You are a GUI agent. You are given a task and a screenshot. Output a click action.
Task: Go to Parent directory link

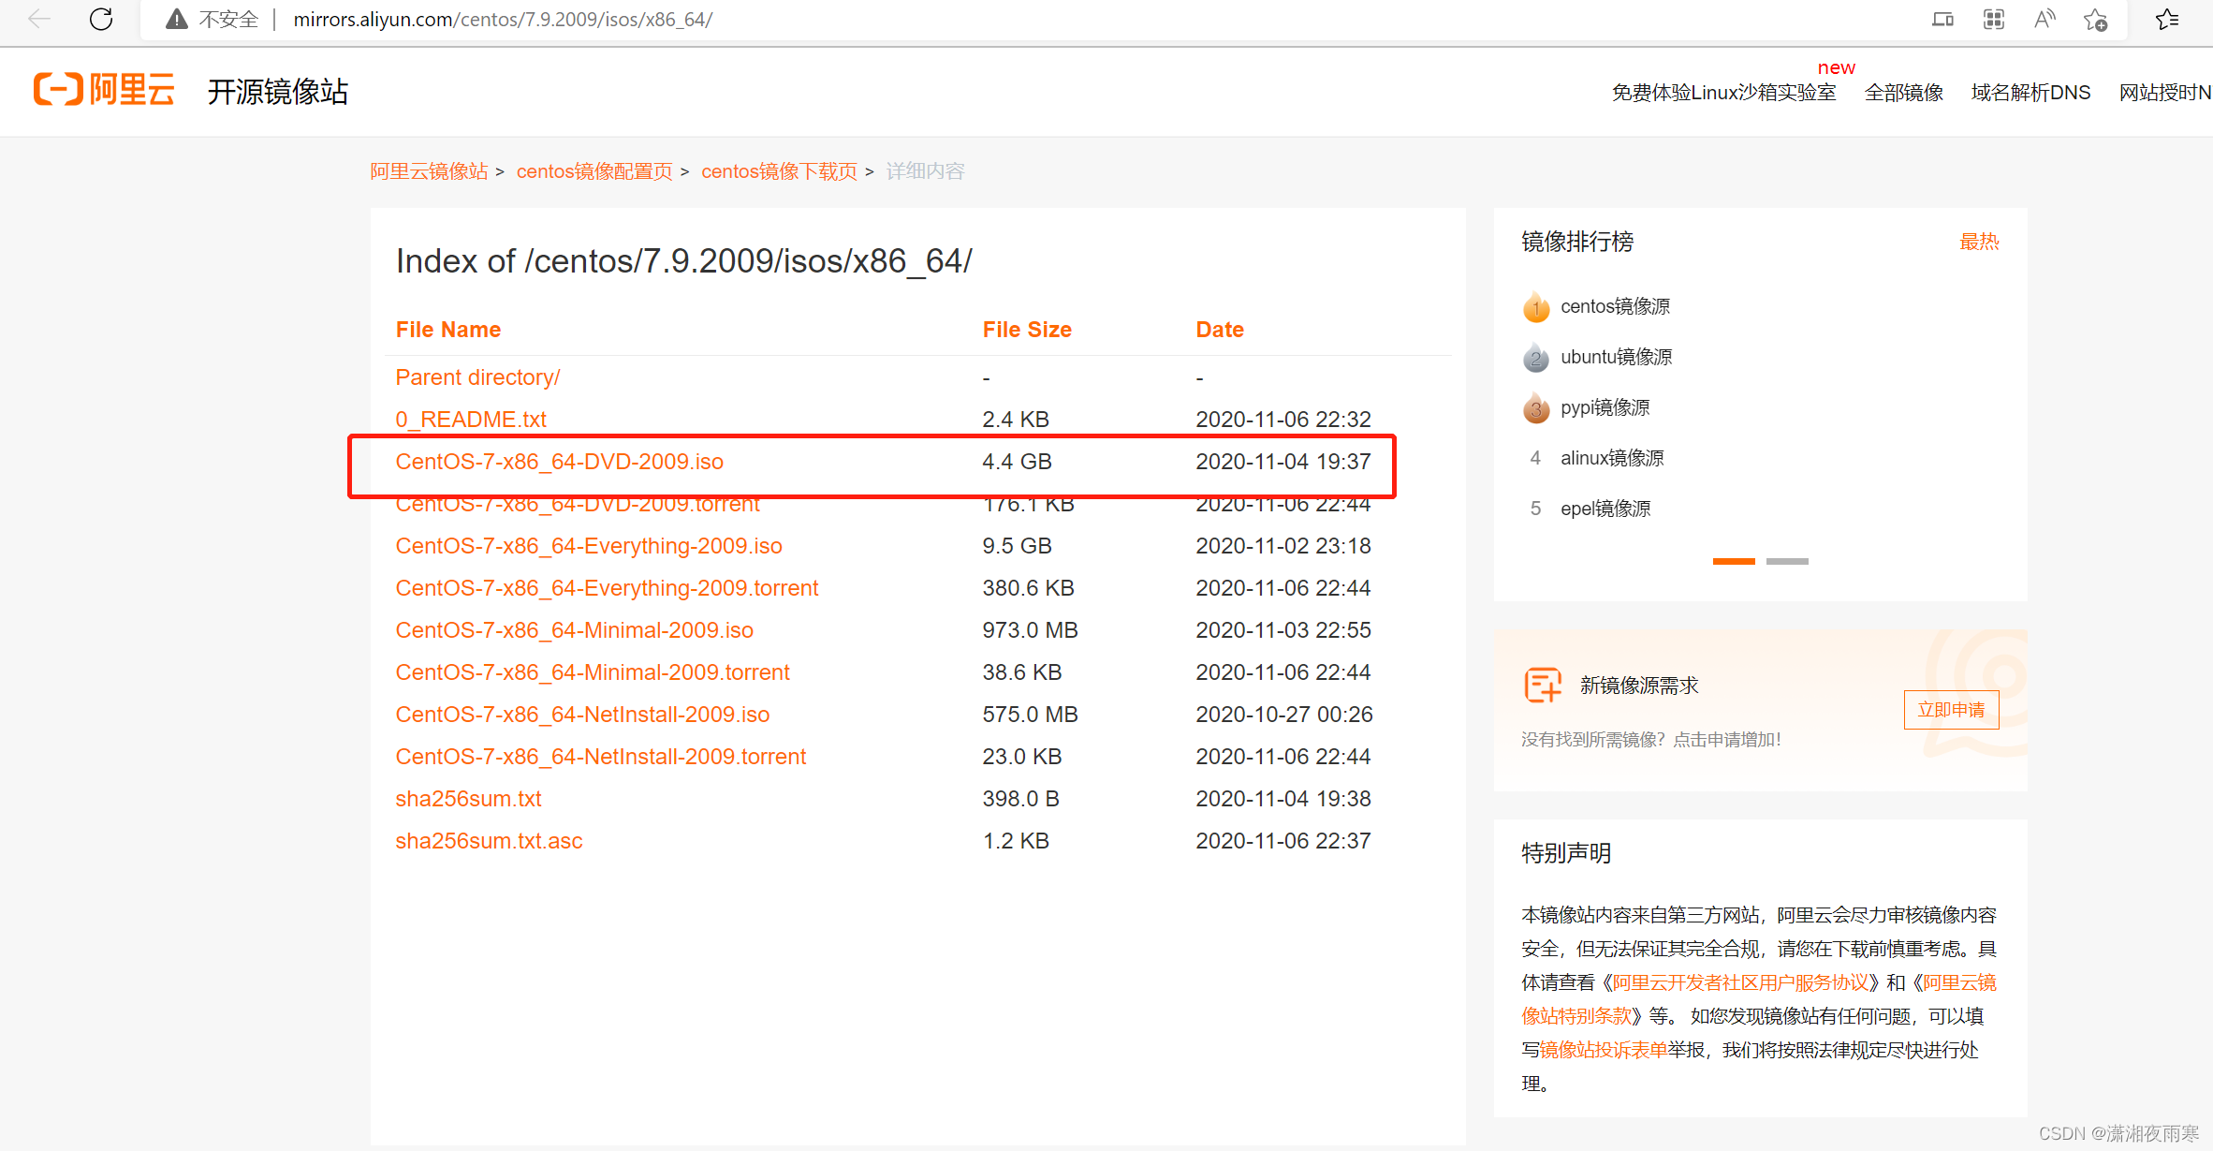tap(477, 377)
